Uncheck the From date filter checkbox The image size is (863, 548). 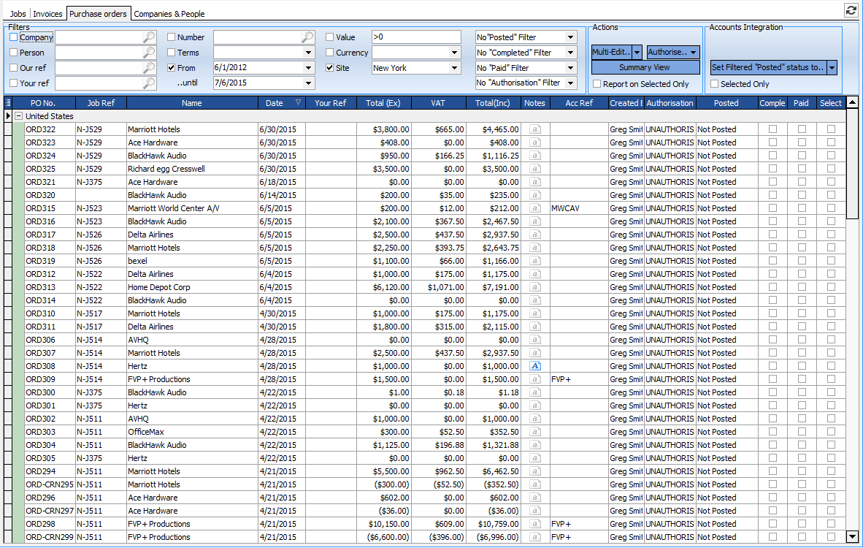pyautogui.click(x=172, y=68)
